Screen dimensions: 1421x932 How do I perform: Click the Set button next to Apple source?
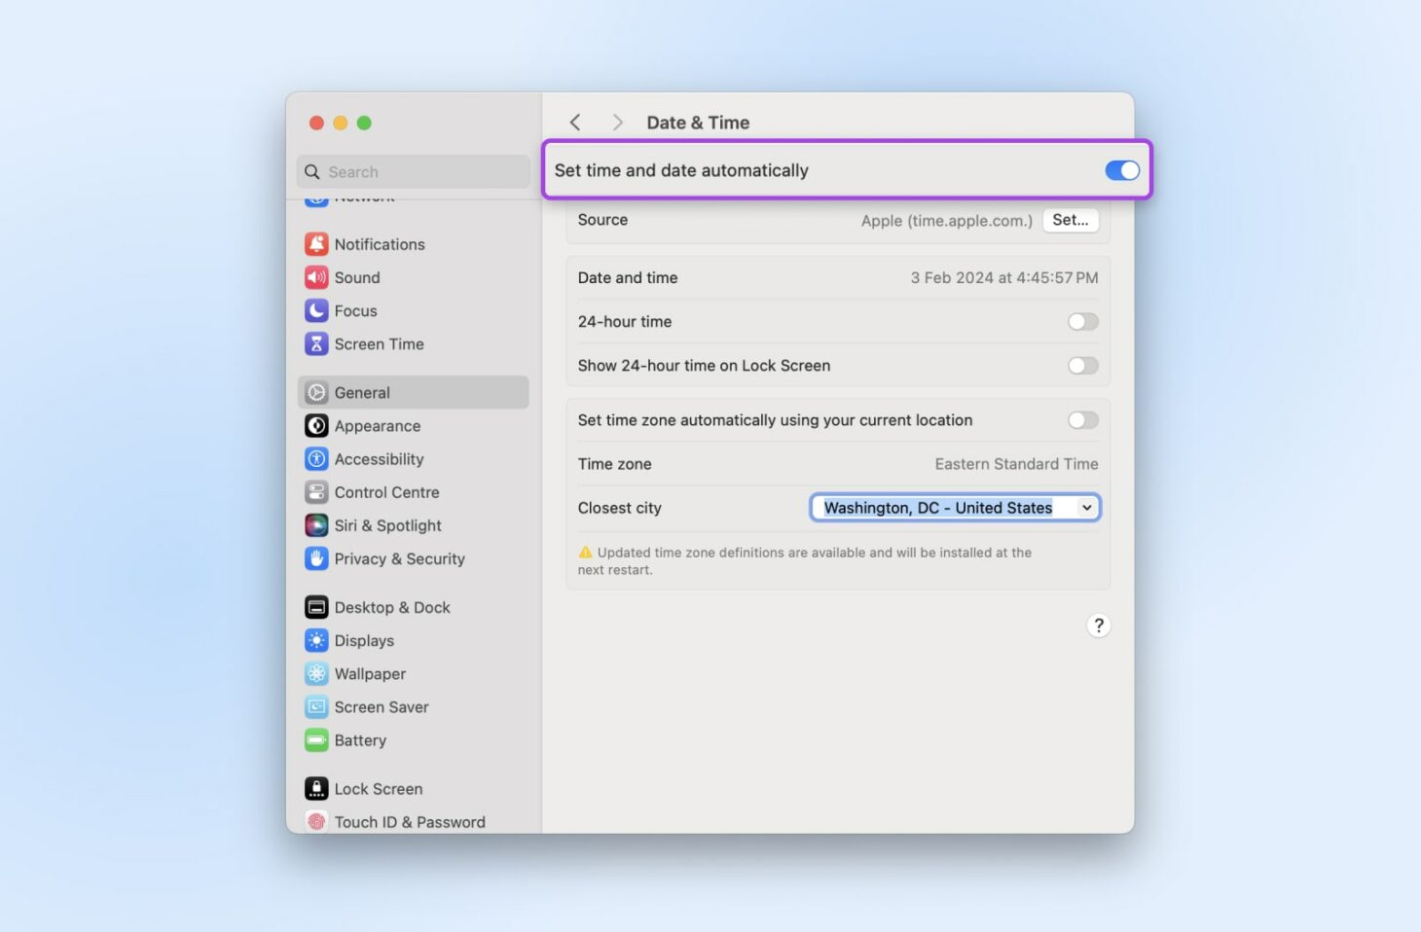click(1070, 220)
